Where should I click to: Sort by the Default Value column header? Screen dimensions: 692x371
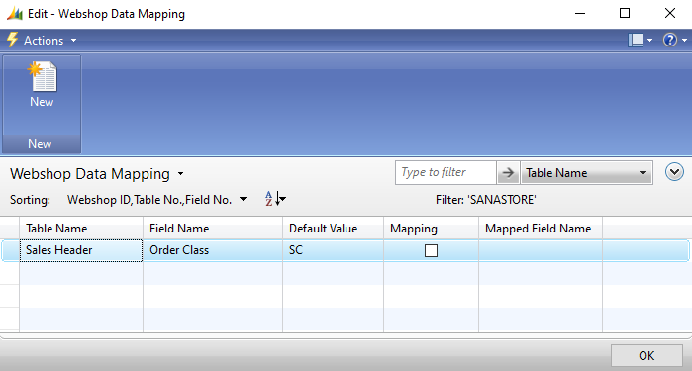tap(334, 229)
